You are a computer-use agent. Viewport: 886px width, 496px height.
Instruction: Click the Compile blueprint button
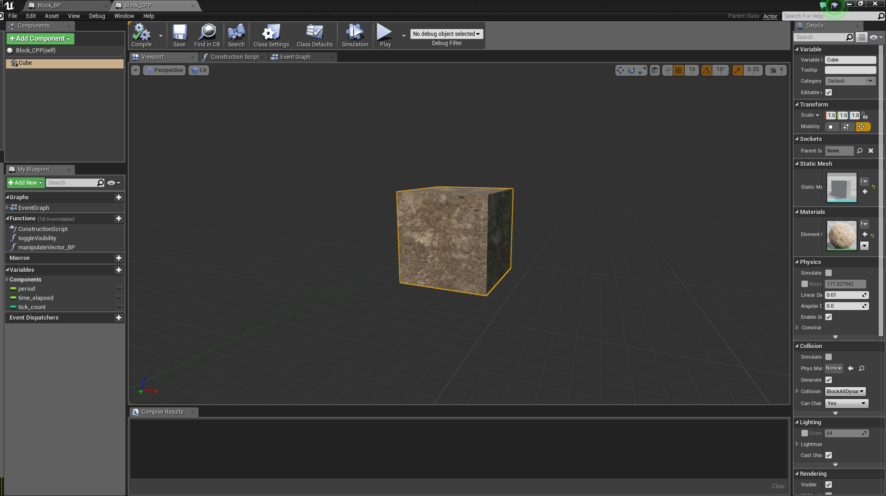(x=142, y=35)
